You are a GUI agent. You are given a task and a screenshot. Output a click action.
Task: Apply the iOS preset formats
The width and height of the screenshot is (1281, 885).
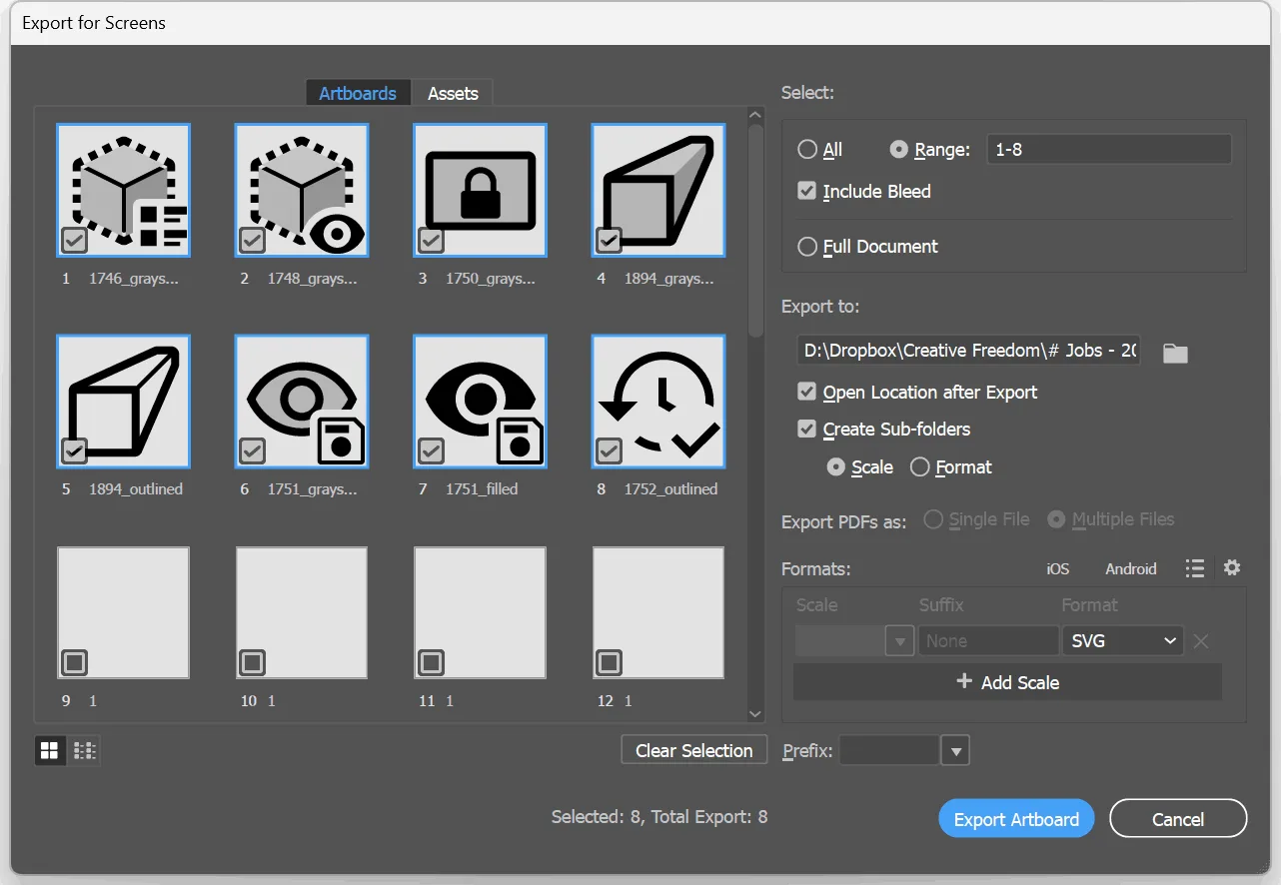[1057, 568]
